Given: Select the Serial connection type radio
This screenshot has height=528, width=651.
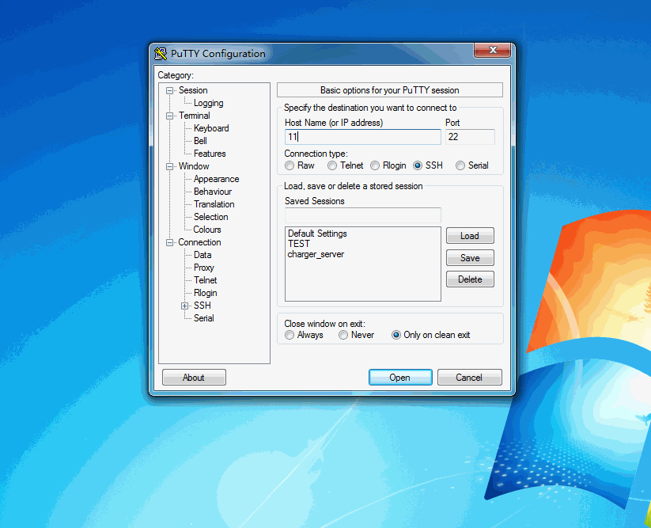Looking at the screenshot, I should 460,165.
